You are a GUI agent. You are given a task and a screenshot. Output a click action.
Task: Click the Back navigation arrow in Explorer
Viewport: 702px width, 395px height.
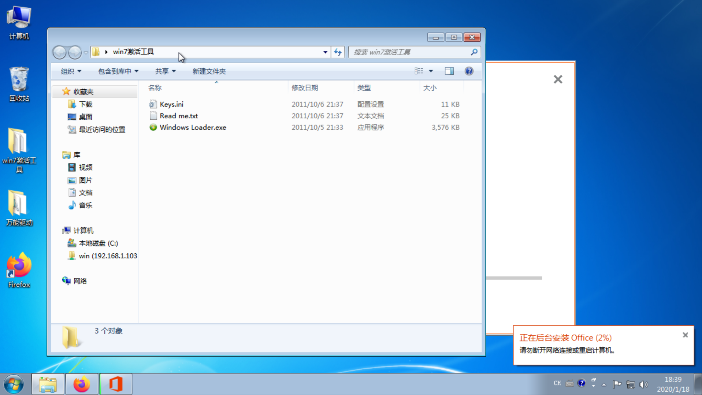click(x=59, y=52)
